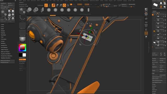This screenshot has height=94, width=167.
Task: Select the SimpleBrush tool icon
Action: [161, 7]
